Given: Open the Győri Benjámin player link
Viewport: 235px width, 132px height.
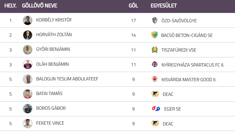Looking at the screenshot, I should [x=53, y=49].
